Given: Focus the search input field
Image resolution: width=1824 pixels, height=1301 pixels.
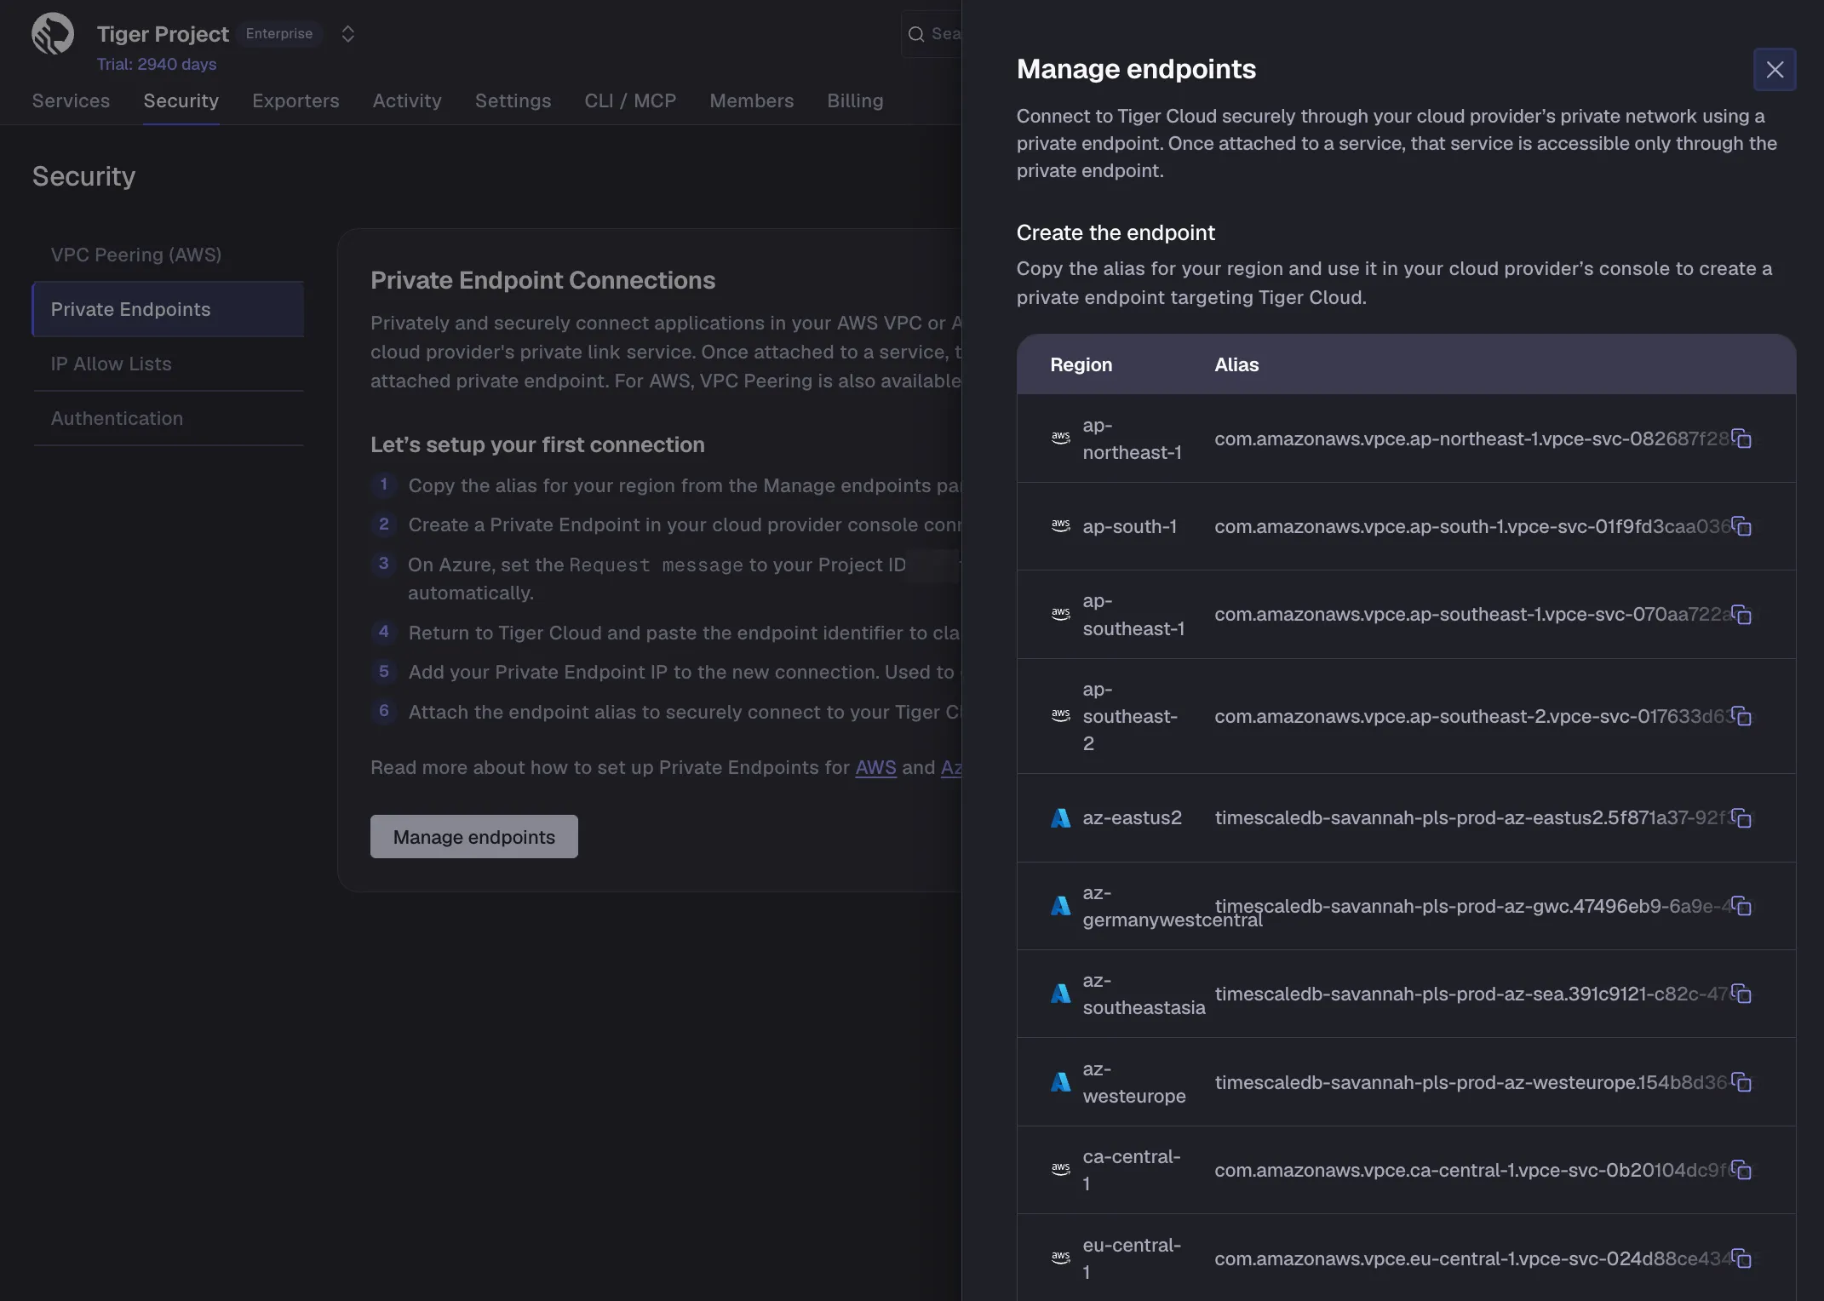Looking at the screenshot, I should coord(932,34).
